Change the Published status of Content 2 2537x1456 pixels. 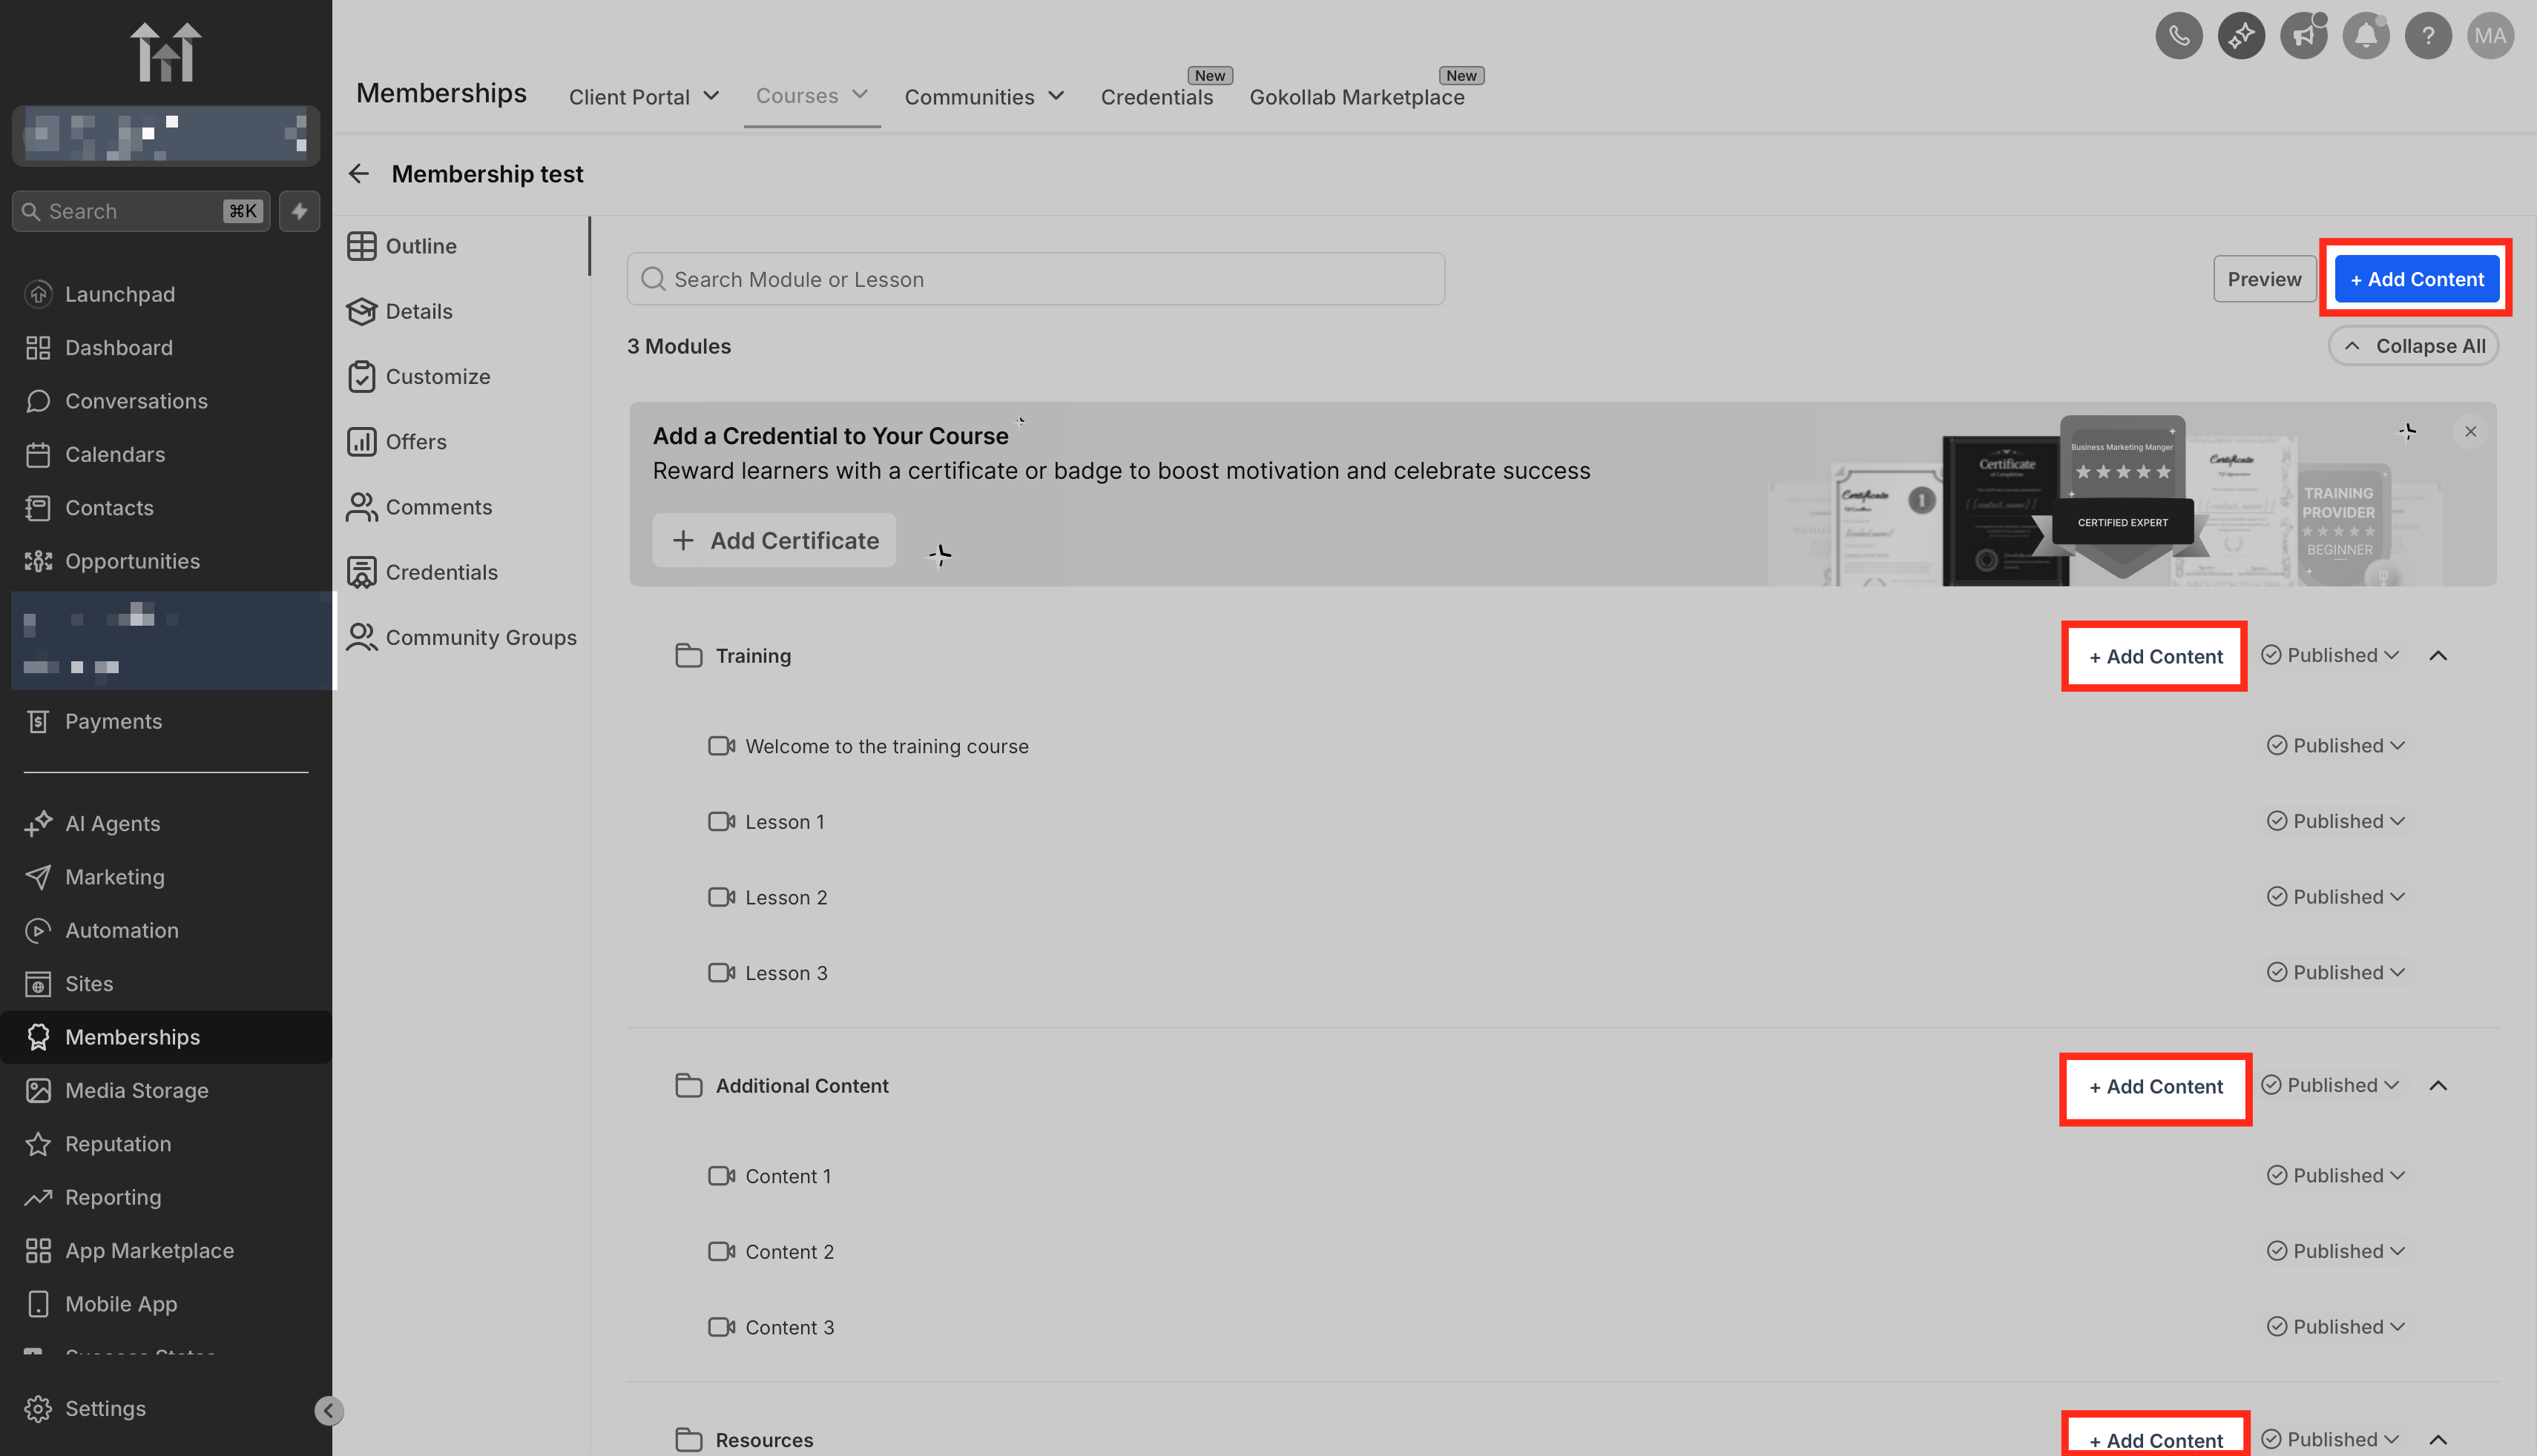tap(2335, 1251)
